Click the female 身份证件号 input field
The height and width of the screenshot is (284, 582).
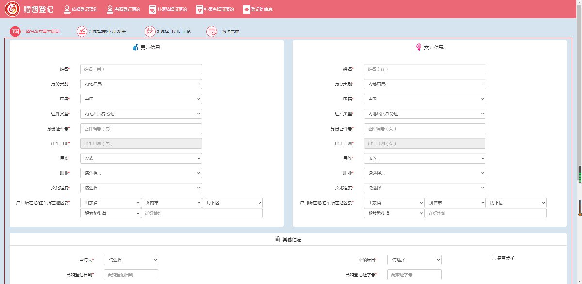(424, 129)
